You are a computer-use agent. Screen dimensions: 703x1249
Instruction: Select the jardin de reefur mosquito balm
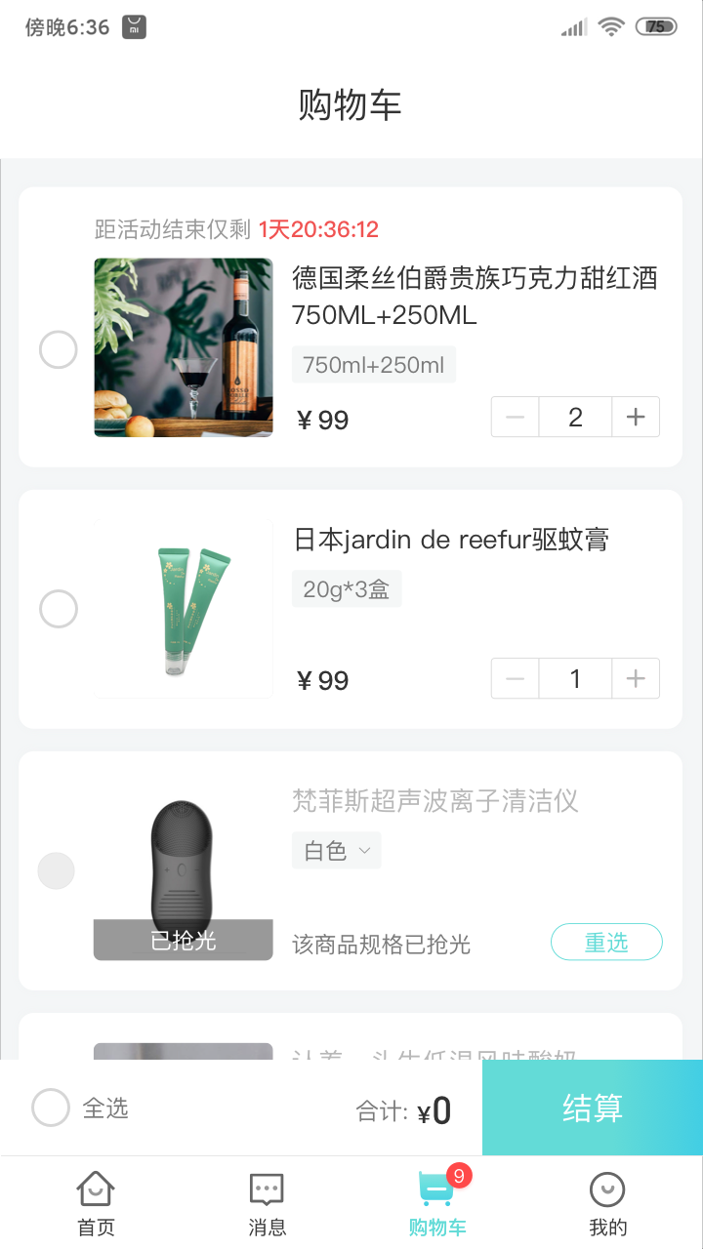pos(59,610)
